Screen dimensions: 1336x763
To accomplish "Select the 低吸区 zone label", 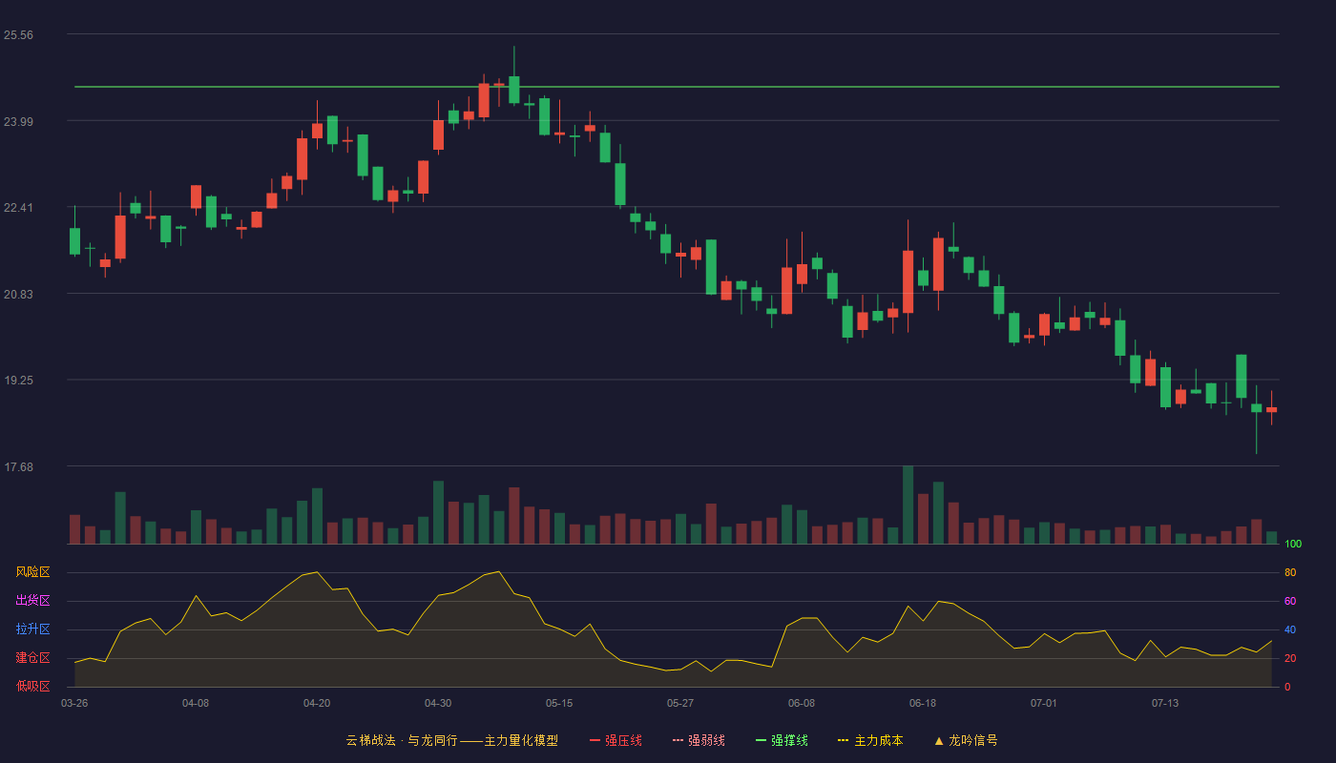I will tap(32, 686).
